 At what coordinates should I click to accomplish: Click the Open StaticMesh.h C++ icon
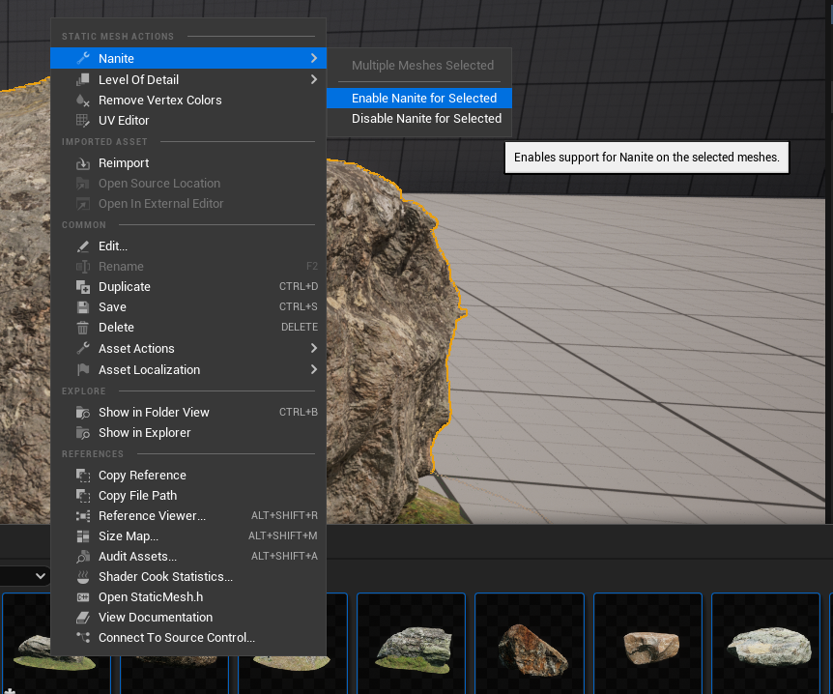[83, 597]
